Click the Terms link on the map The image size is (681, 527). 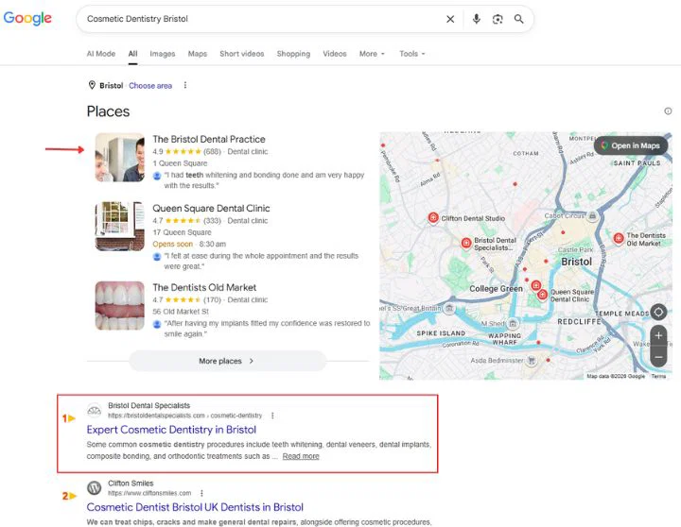point(658,376)
